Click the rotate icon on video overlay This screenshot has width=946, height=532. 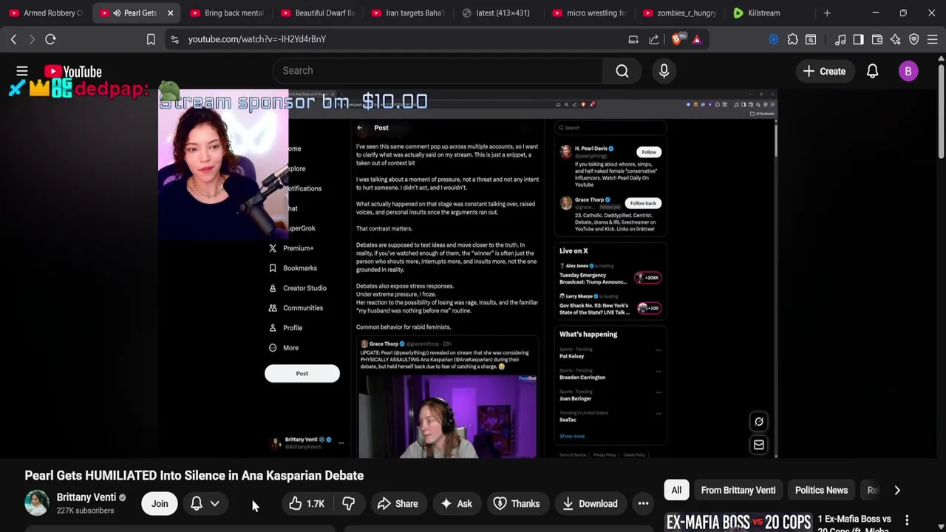(758, 421)
